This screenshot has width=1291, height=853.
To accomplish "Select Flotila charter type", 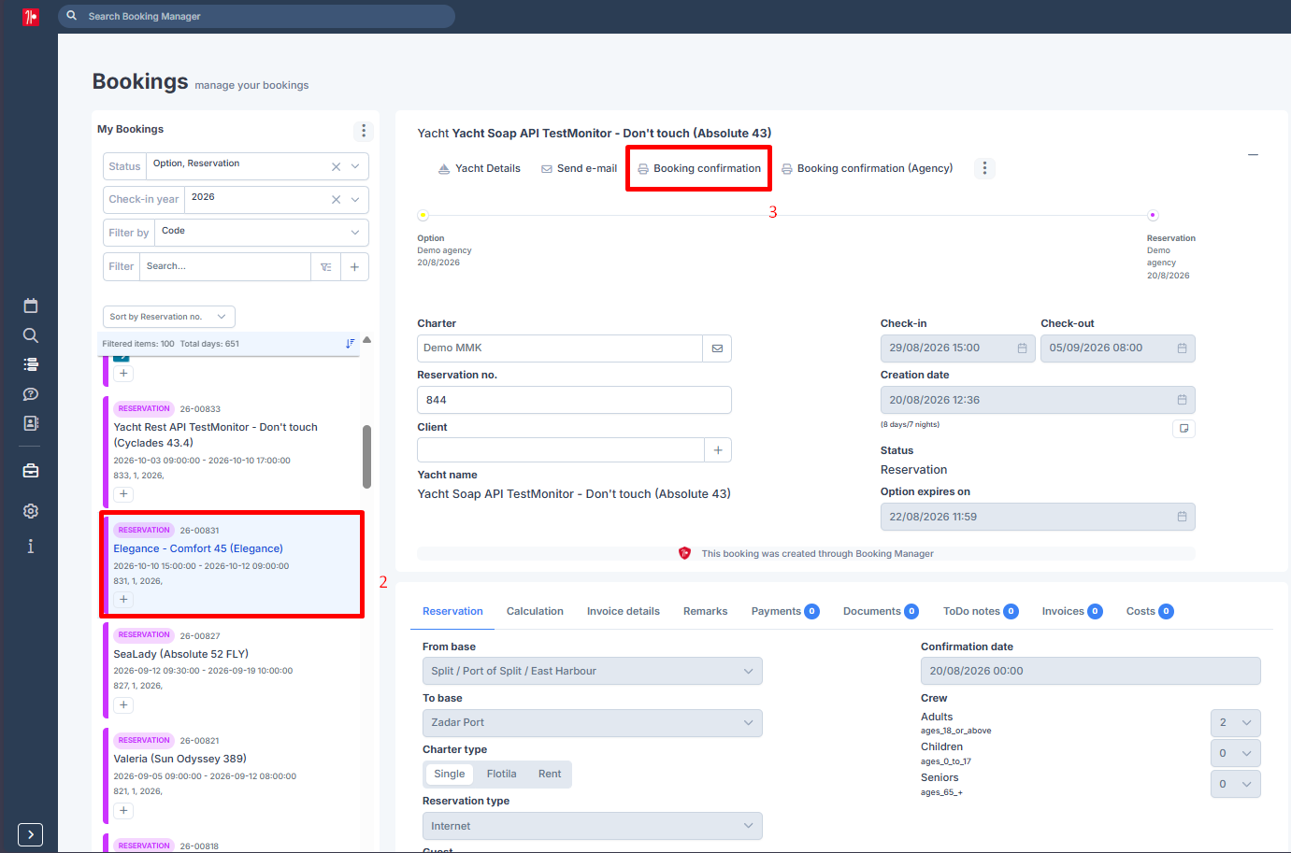I will click(x=501, y=775).
